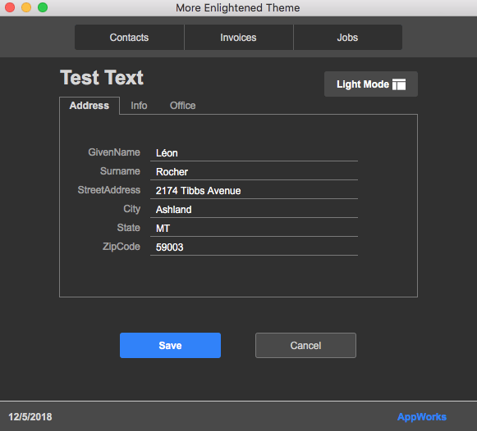Toggle Light Mode theme button
Screen dimensions: 477x431
[371, 84]
